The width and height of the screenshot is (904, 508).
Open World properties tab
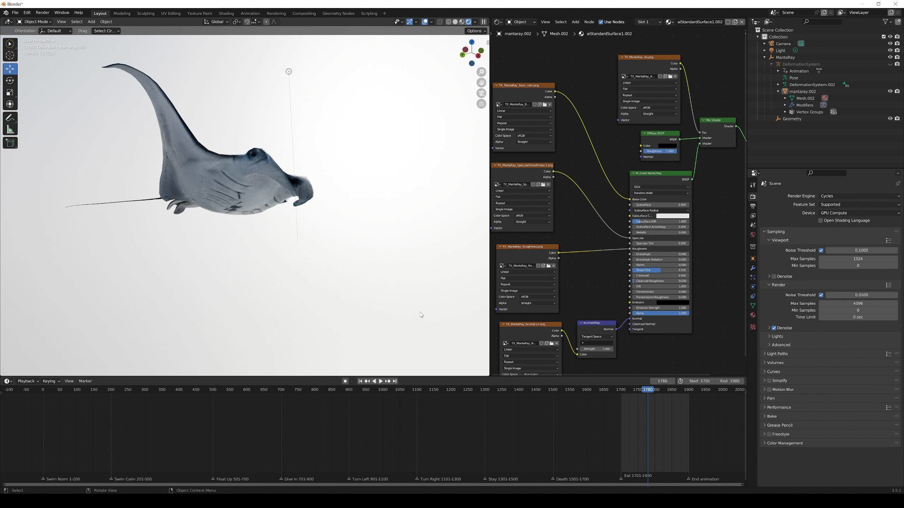tap(753, 235)
